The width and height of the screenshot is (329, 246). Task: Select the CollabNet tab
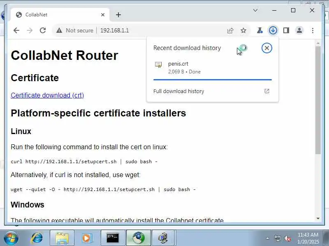(60, 15)
